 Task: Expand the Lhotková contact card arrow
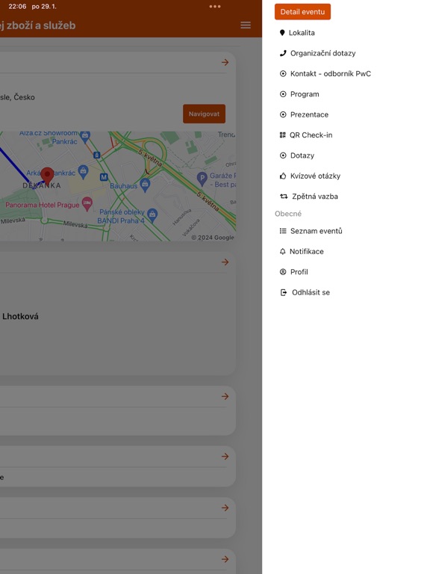pyautogui.click(x=225, y=262)
